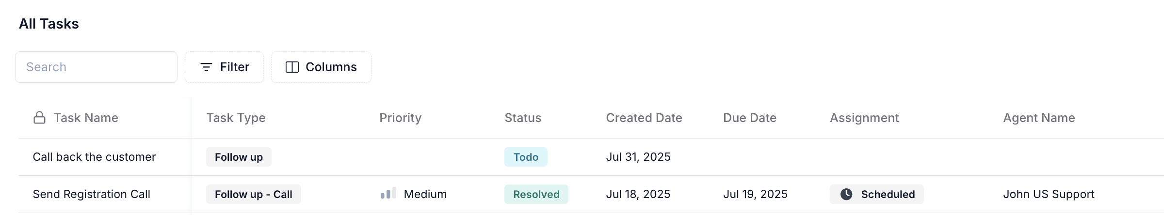Sort by Due Date column header
Image resolution: width=1164 pixels, height=215 pixels.
[750, 118]
